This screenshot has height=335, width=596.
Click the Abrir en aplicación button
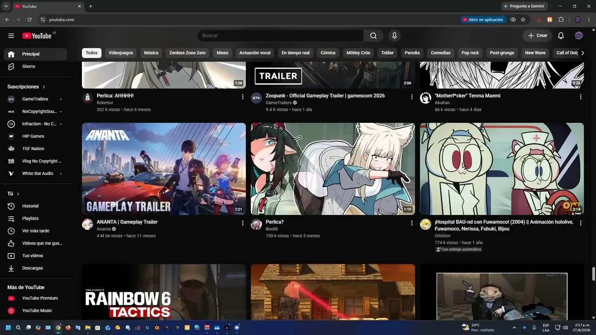click(x=482, y=20)
